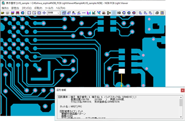Open the 設定(S) menu

(x=15, y=8)
